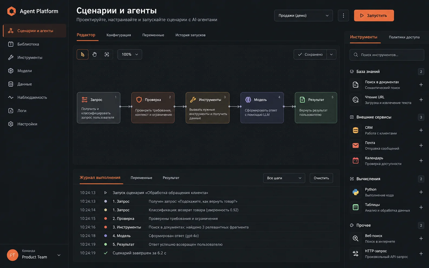Switch to the Конфигурация tab

(119, 35)
